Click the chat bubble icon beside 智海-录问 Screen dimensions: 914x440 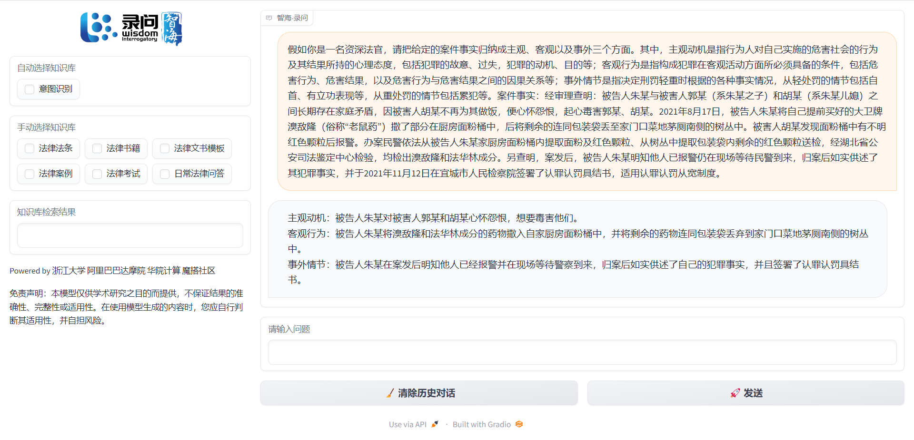[269, 18]
